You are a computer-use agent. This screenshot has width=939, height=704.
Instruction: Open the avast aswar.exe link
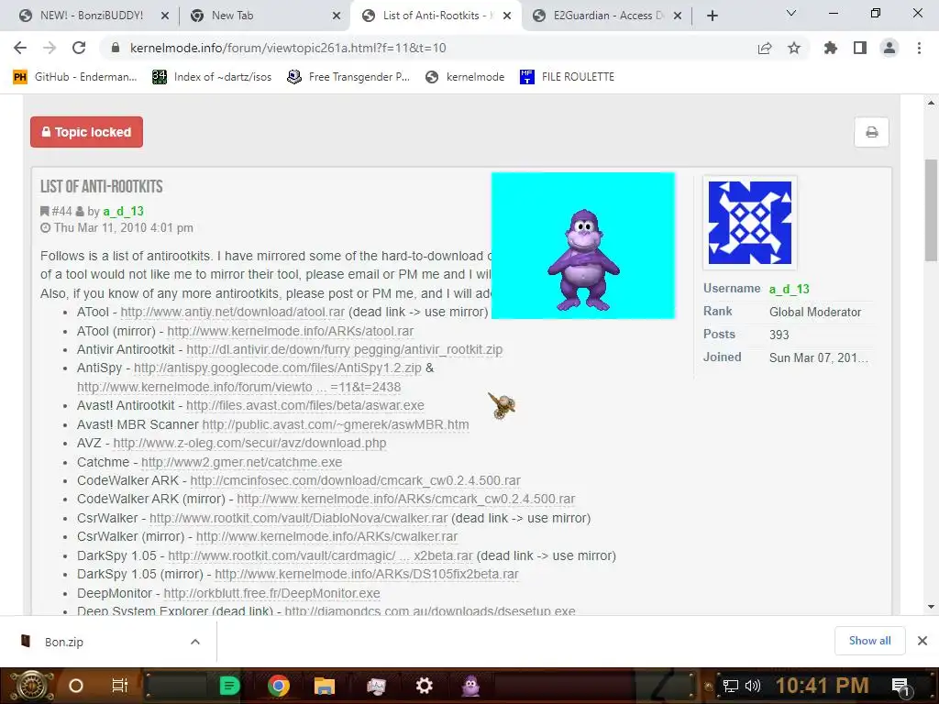(x=304, y=405)
